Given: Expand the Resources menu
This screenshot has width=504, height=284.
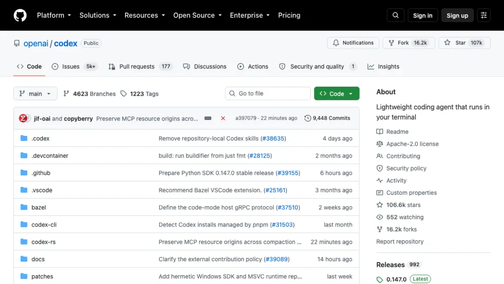Looking at the screenshot, I should pos(145,15).
